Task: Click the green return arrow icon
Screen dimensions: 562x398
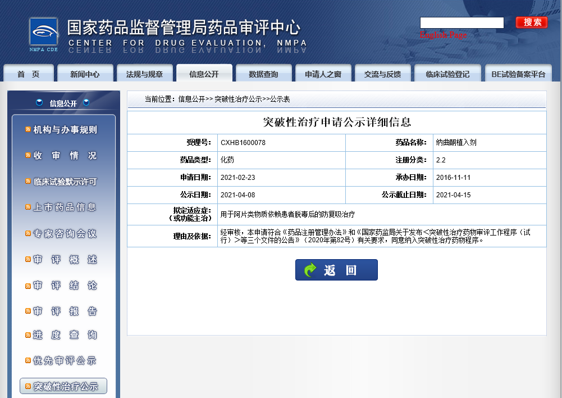Action: 310,270
